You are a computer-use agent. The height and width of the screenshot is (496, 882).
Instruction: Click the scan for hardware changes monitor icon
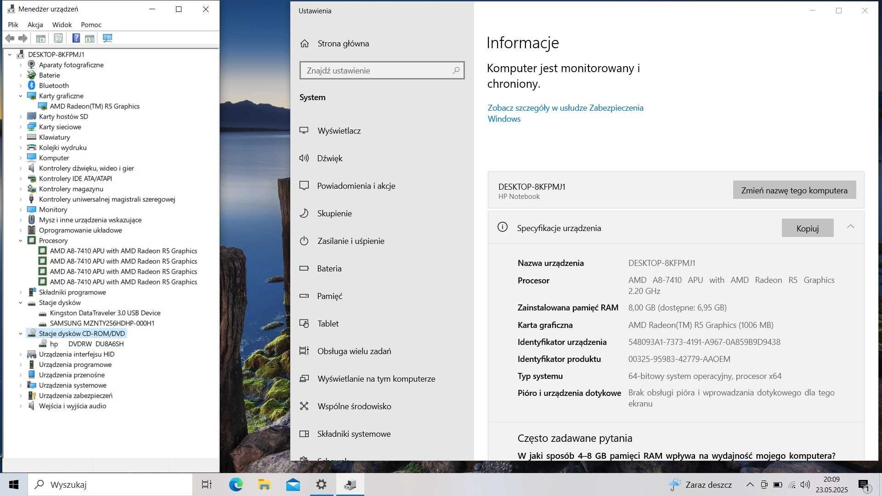pos(107,39)
